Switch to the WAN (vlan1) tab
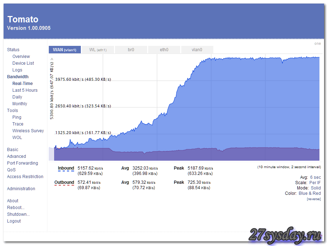Image resolution: width=328 pixels, height=246 pixels. [64, 50]
